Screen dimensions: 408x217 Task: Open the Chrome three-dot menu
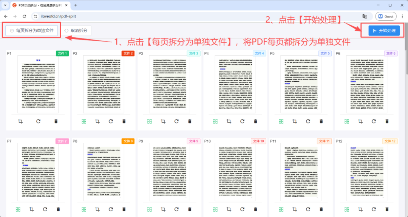pyautogui.click(x=402, y=16)
